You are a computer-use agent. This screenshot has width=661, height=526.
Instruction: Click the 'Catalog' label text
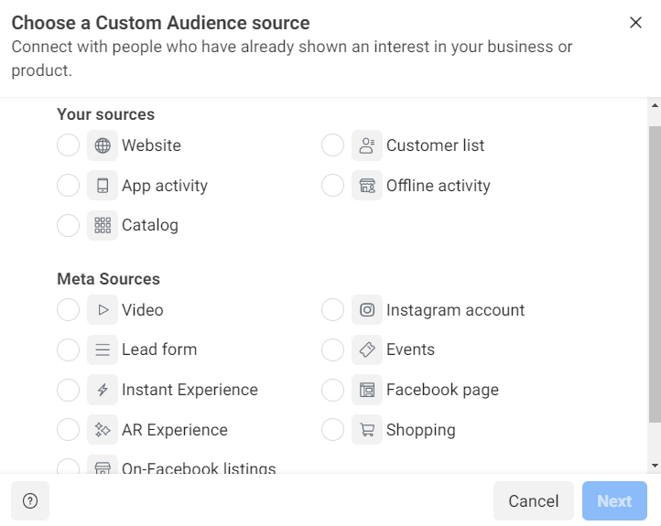[150, 226]
